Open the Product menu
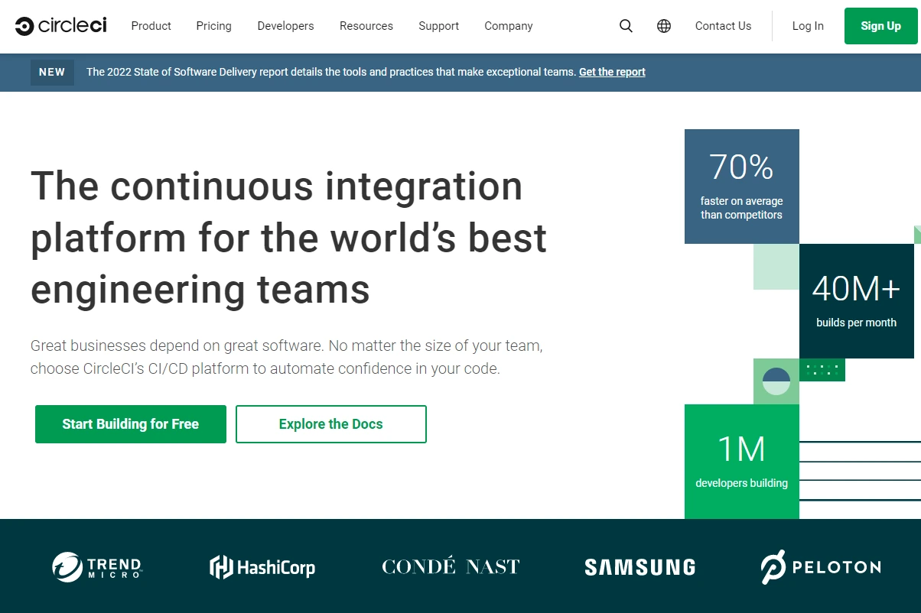The height and width of the screenshot is (613, 921). tap(151, 26)
